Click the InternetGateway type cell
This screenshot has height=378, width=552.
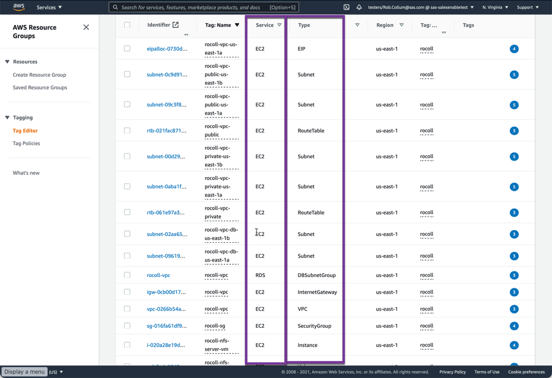317,292
